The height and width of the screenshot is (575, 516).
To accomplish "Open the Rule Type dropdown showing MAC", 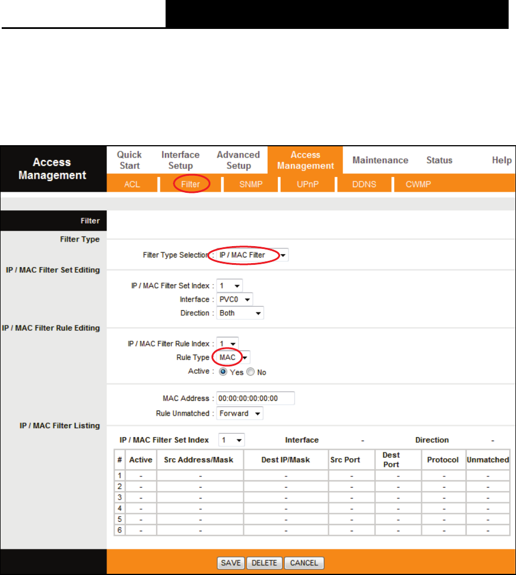I will click(233, 357).
